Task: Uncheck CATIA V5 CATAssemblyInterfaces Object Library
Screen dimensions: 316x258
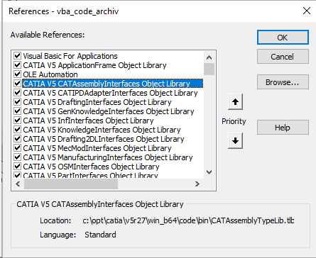Action: click(17, 84)
